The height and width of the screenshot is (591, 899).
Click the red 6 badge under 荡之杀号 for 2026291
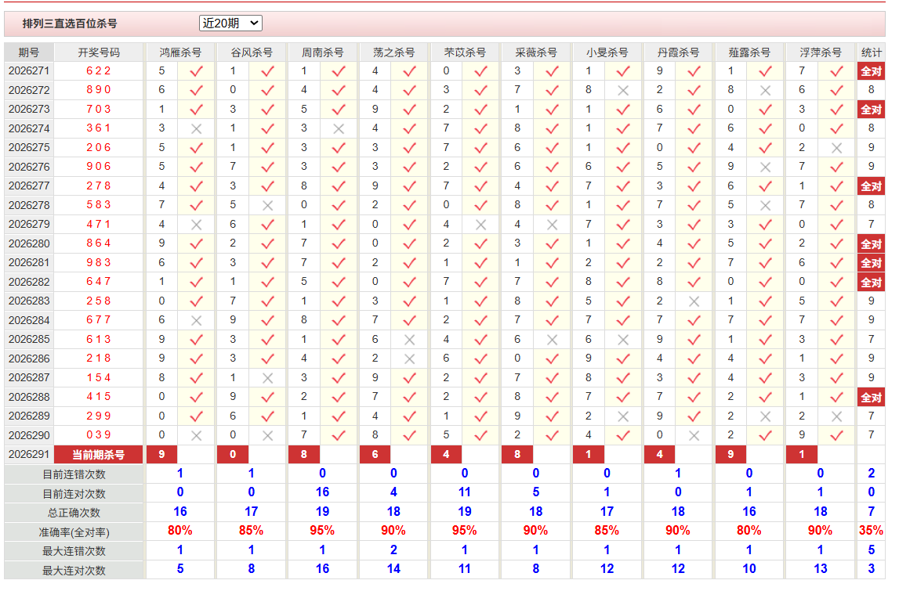(x=375, y=455)
